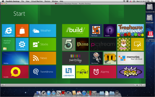Open the Tile Puzzle app tile
Image resolution: width=155 pixels, height=97 pixels.
click(x=96, y=30)
